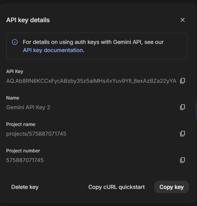The height and width of the screenshot is (206, 197).
Task: Select the API key string starting with AQ.Ab8RN6
Action: 91,81
